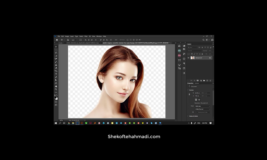Open the Add layer style (fx) menu

click(x=195, y=81)
